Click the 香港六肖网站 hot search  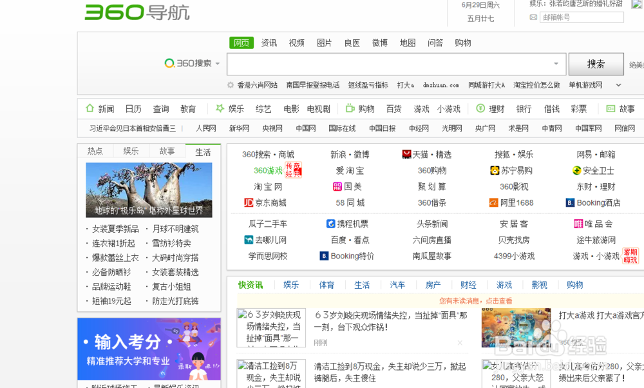(x=257, y=85)
